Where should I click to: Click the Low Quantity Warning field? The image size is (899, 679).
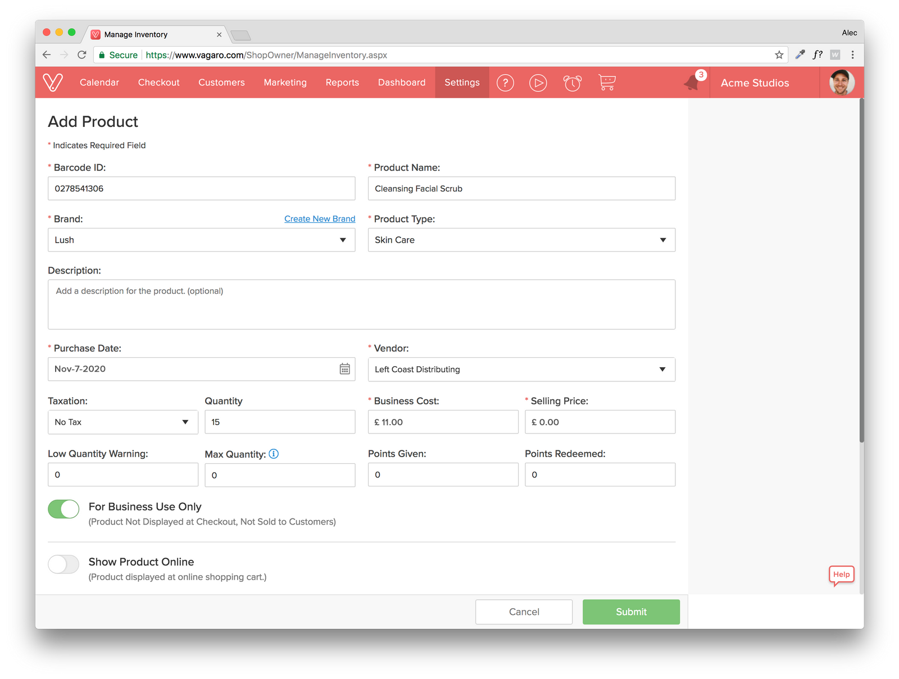[x=123, y=475]
